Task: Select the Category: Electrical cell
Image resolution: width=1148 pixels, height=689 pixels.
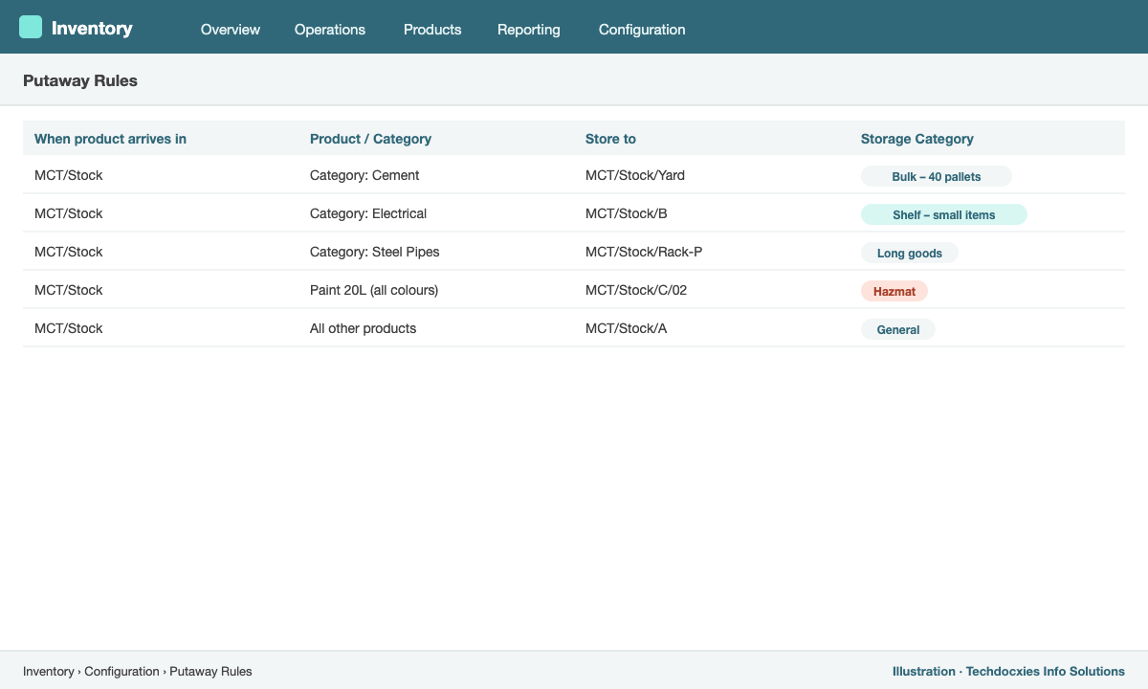Action: [368, 213]
